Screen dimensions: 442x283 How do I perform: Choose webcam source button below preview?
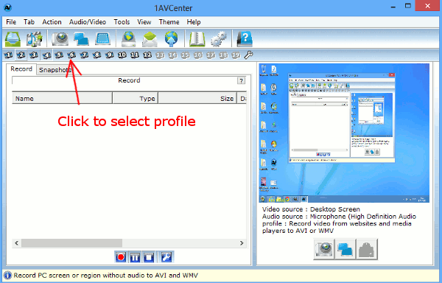pyautogui.click(x=324, y=249)
